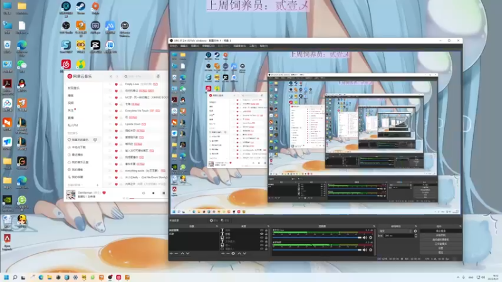Adjust the 桌面音频 volume slider

[x=317, y=249]
